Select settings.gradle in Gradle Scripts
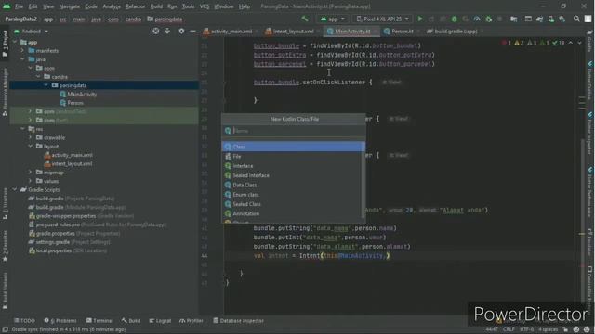 point(52,242)
